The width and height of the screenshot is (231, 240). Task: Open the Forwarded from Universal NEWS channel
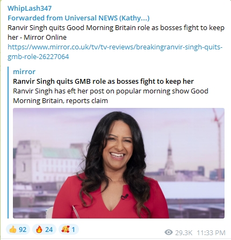(x=78, y=18)
